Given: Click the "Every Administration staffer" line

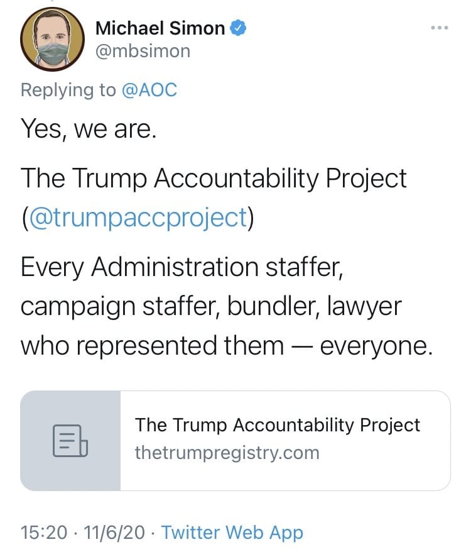Looking at the screenshot, I should click(182, 268).
